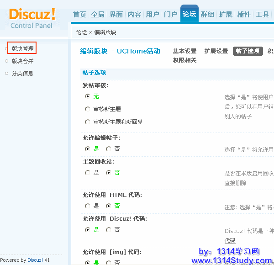Viewport: 274px width, 265px height.
Task: Select the 权限相关 tab
Action: click(184, 60)
